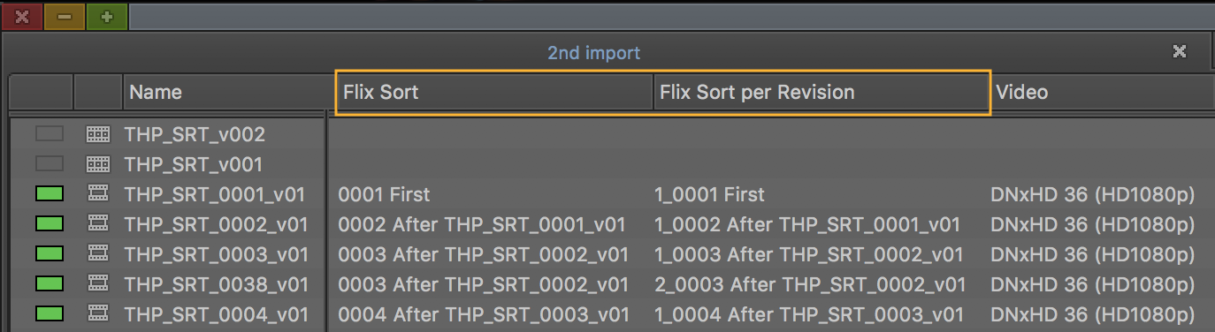Click the Flix Sort per Revision header

[821, 92]
